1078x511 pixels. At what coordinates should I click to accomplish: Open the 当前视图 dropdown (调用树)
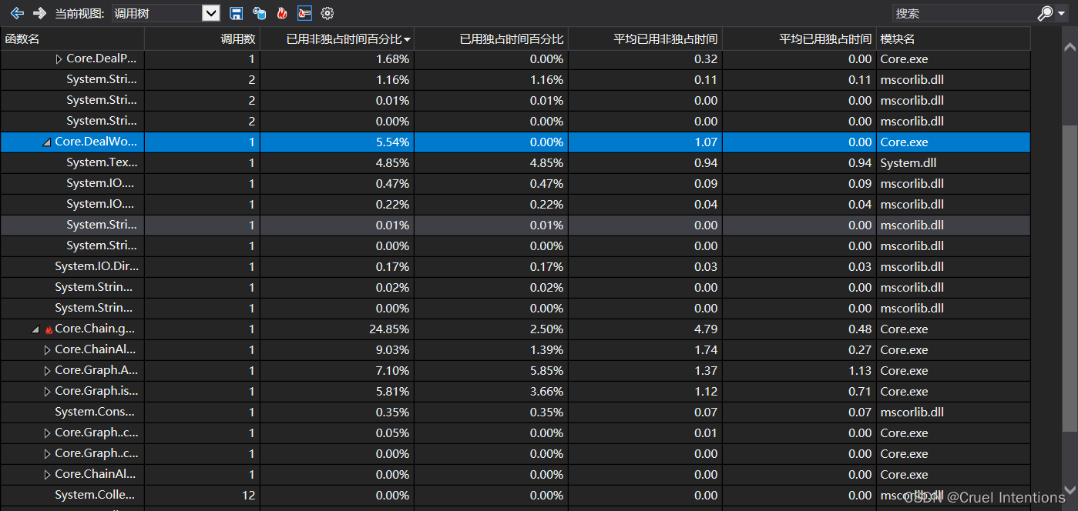coord(210,13)
